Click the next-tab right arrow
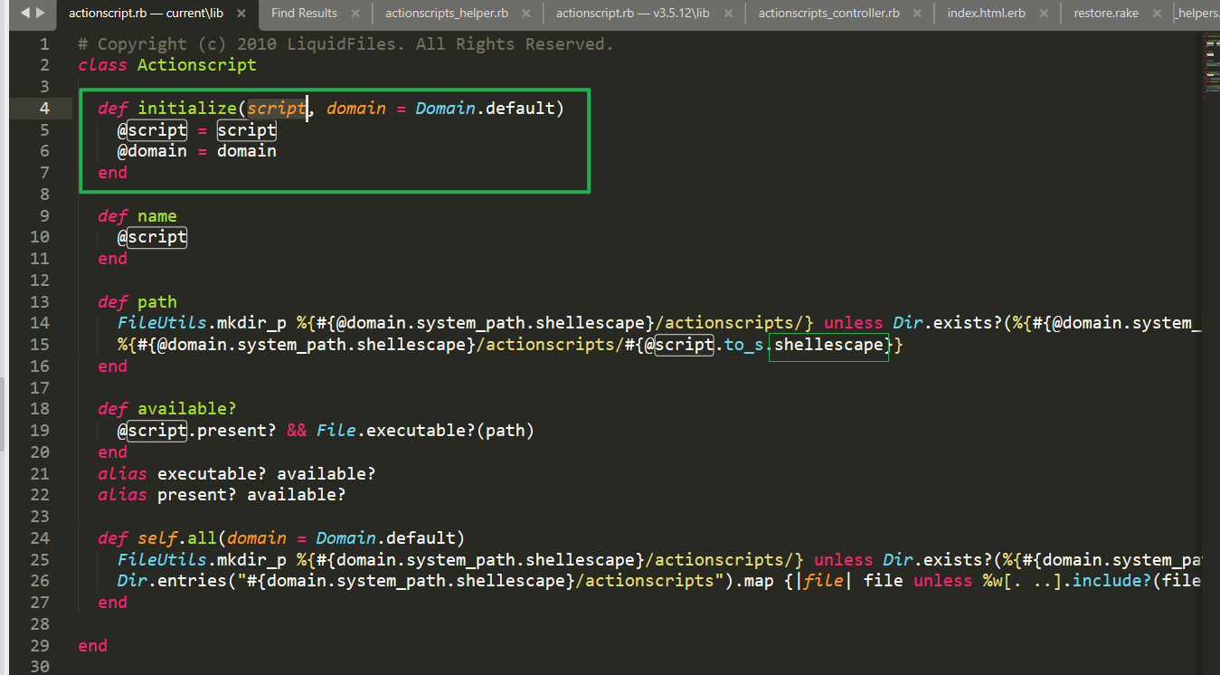 pyautogui.click(x=40, y=13)
